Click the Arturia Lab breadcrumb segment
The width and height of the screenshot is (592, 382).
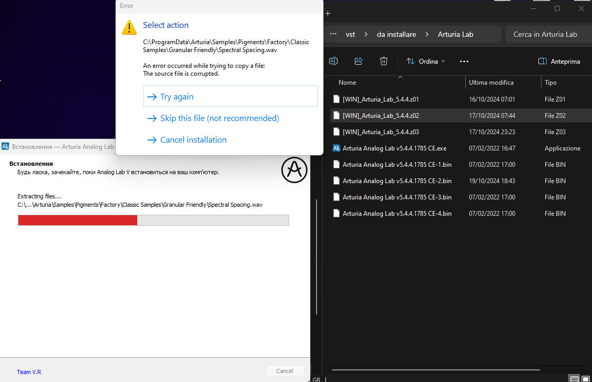coord(455,34)
